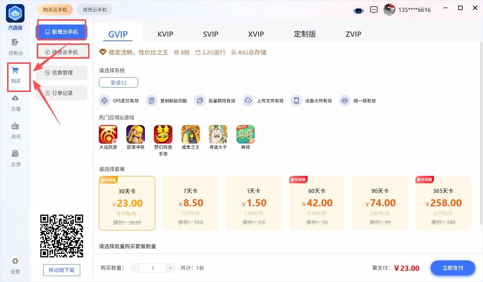Select the 安卓12 system option
This screenshot has width=483, height=282.
119,82
